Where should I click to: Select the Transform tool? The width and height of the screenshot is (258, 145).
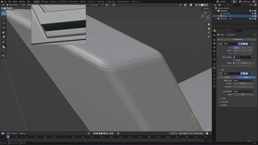click(4, 37)
